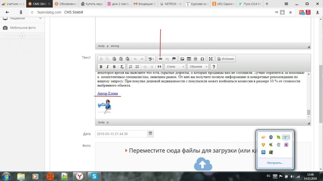The width and height of the screenshot is (323, 181).
Task: Toggle bold formatting
Action: click(101, 67)
